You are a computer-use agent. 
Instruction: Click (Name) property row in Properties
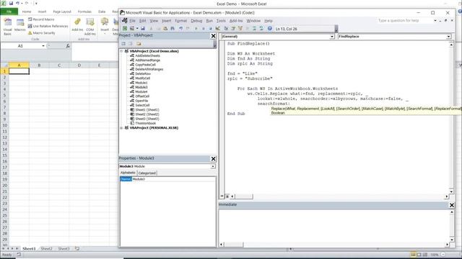pos(167,179)
